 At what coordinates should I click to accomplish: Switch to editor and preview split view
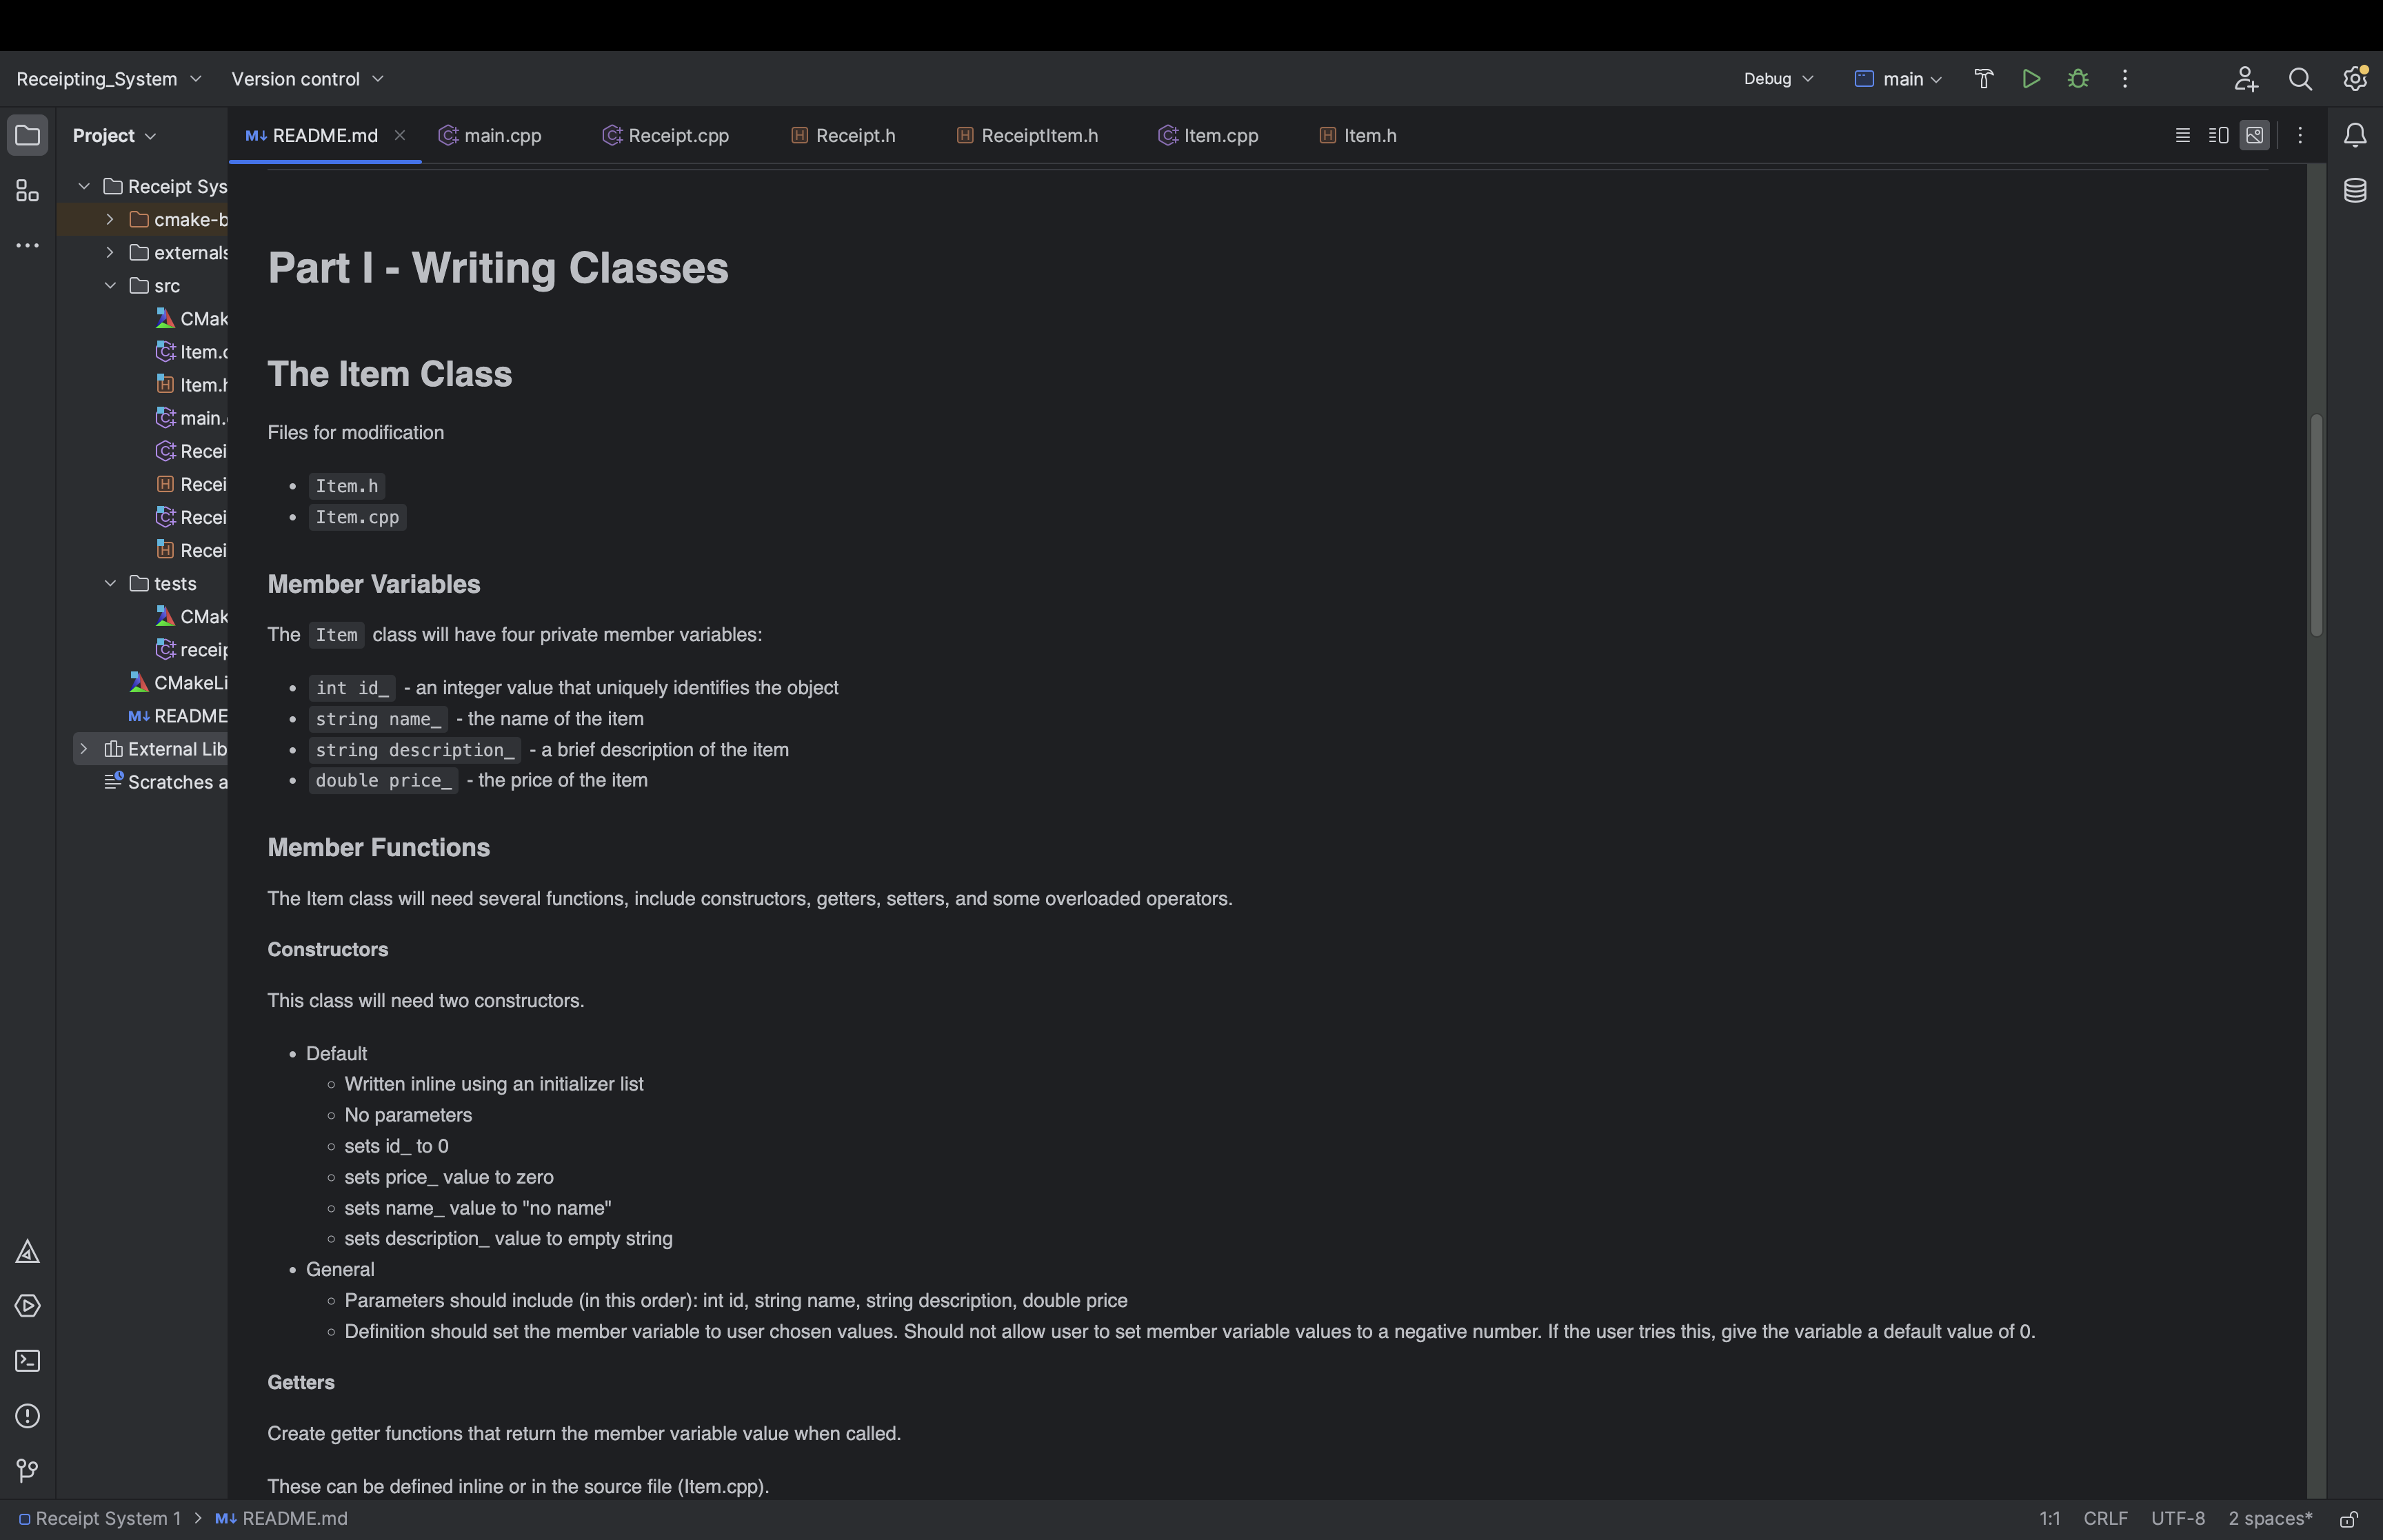click(x=2218, y=135)
